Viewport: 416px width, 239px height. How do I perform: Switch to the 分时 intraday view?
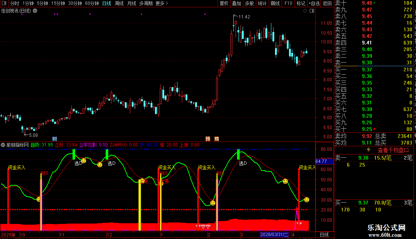[x=15, y=3]
